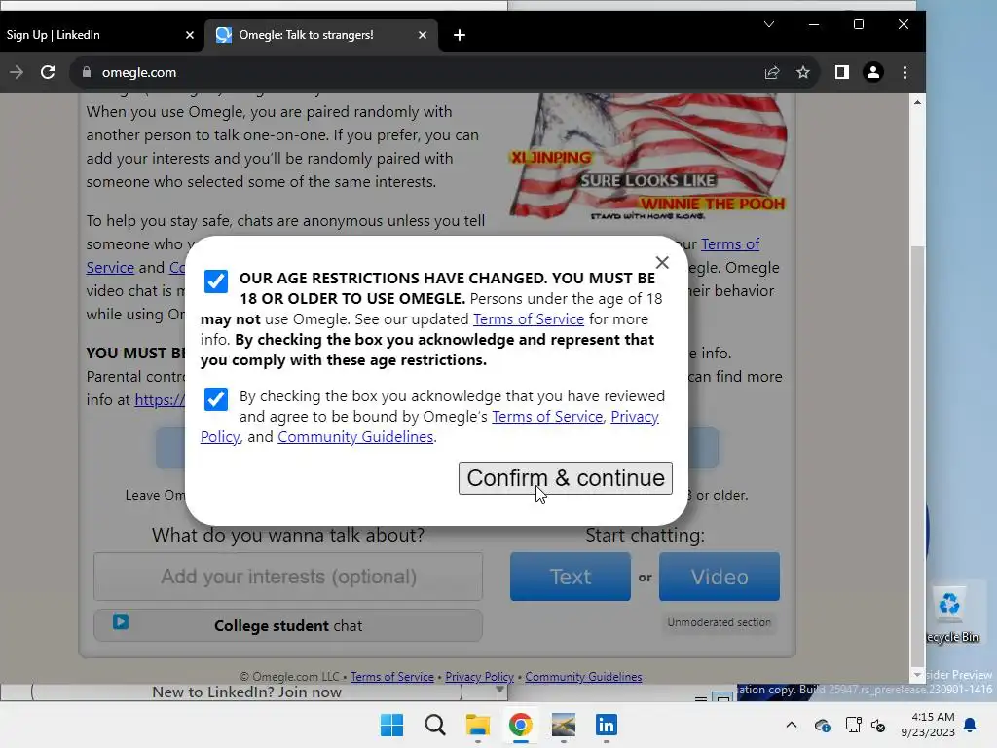
Task: Click page scrollbar up arrow
Action: (x=917, y=102)
